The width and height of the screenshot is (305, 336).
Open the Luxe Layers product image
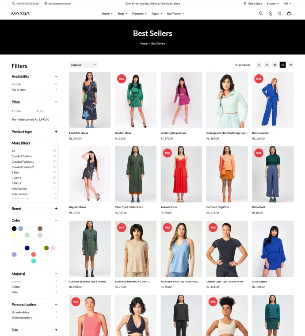(x=273, y=249)
